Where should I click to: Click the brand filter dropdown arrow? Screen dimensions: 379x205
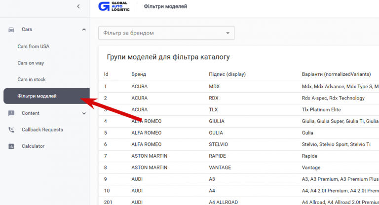point(227,33)
